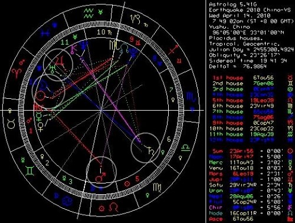Image resolution: width=295 pixels, height=223 pixels.
Task: Click the red Leo sign, bottom ring
Action: [x=114, y=207]
